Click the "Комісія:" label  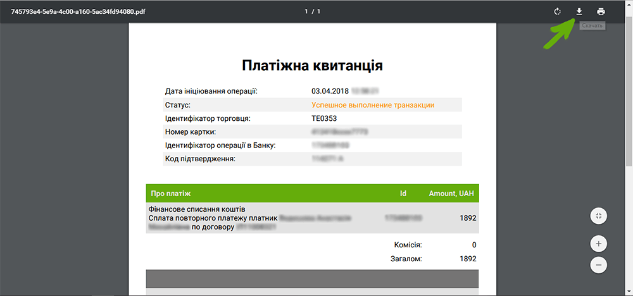408,245
